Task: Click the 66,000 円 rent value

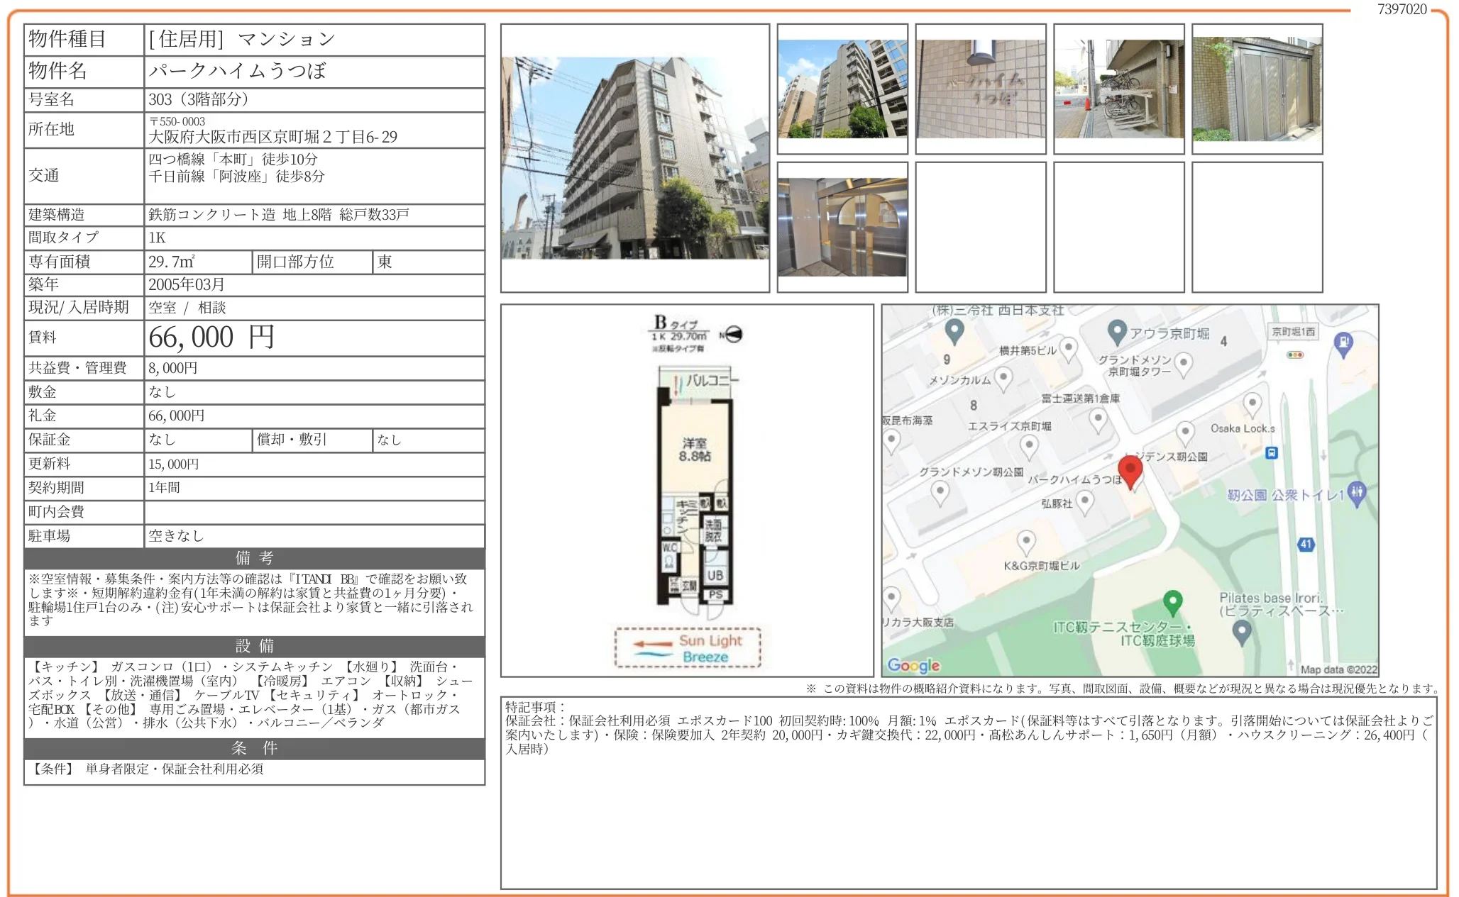Action: (211, 338)
